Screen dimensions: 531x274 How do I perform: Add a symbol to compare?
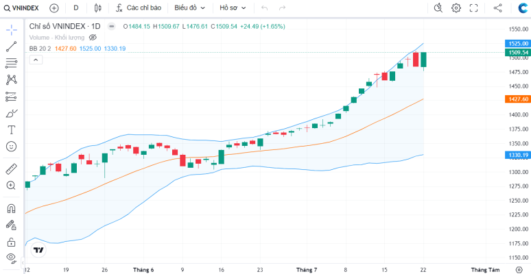click(54, 8)
